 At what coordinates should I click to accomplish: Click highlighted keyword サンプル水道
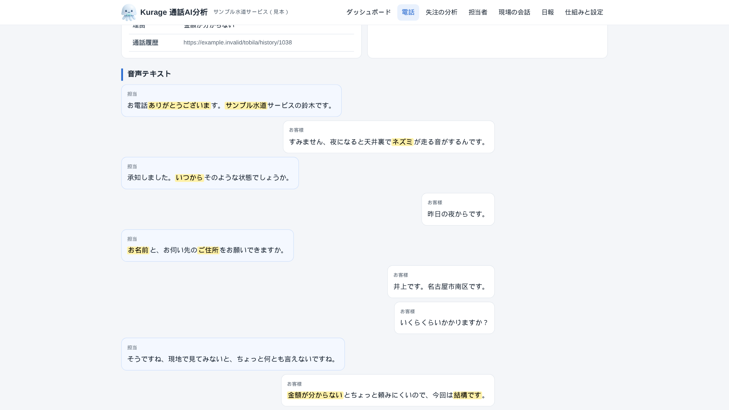pyautogui.click(x=246, y=106)
